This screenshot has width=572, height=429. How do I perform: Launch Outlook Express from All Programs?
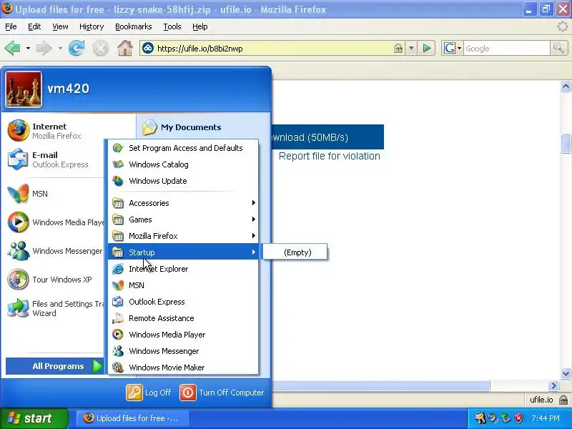pyautogui.click(x=183, y=302)
